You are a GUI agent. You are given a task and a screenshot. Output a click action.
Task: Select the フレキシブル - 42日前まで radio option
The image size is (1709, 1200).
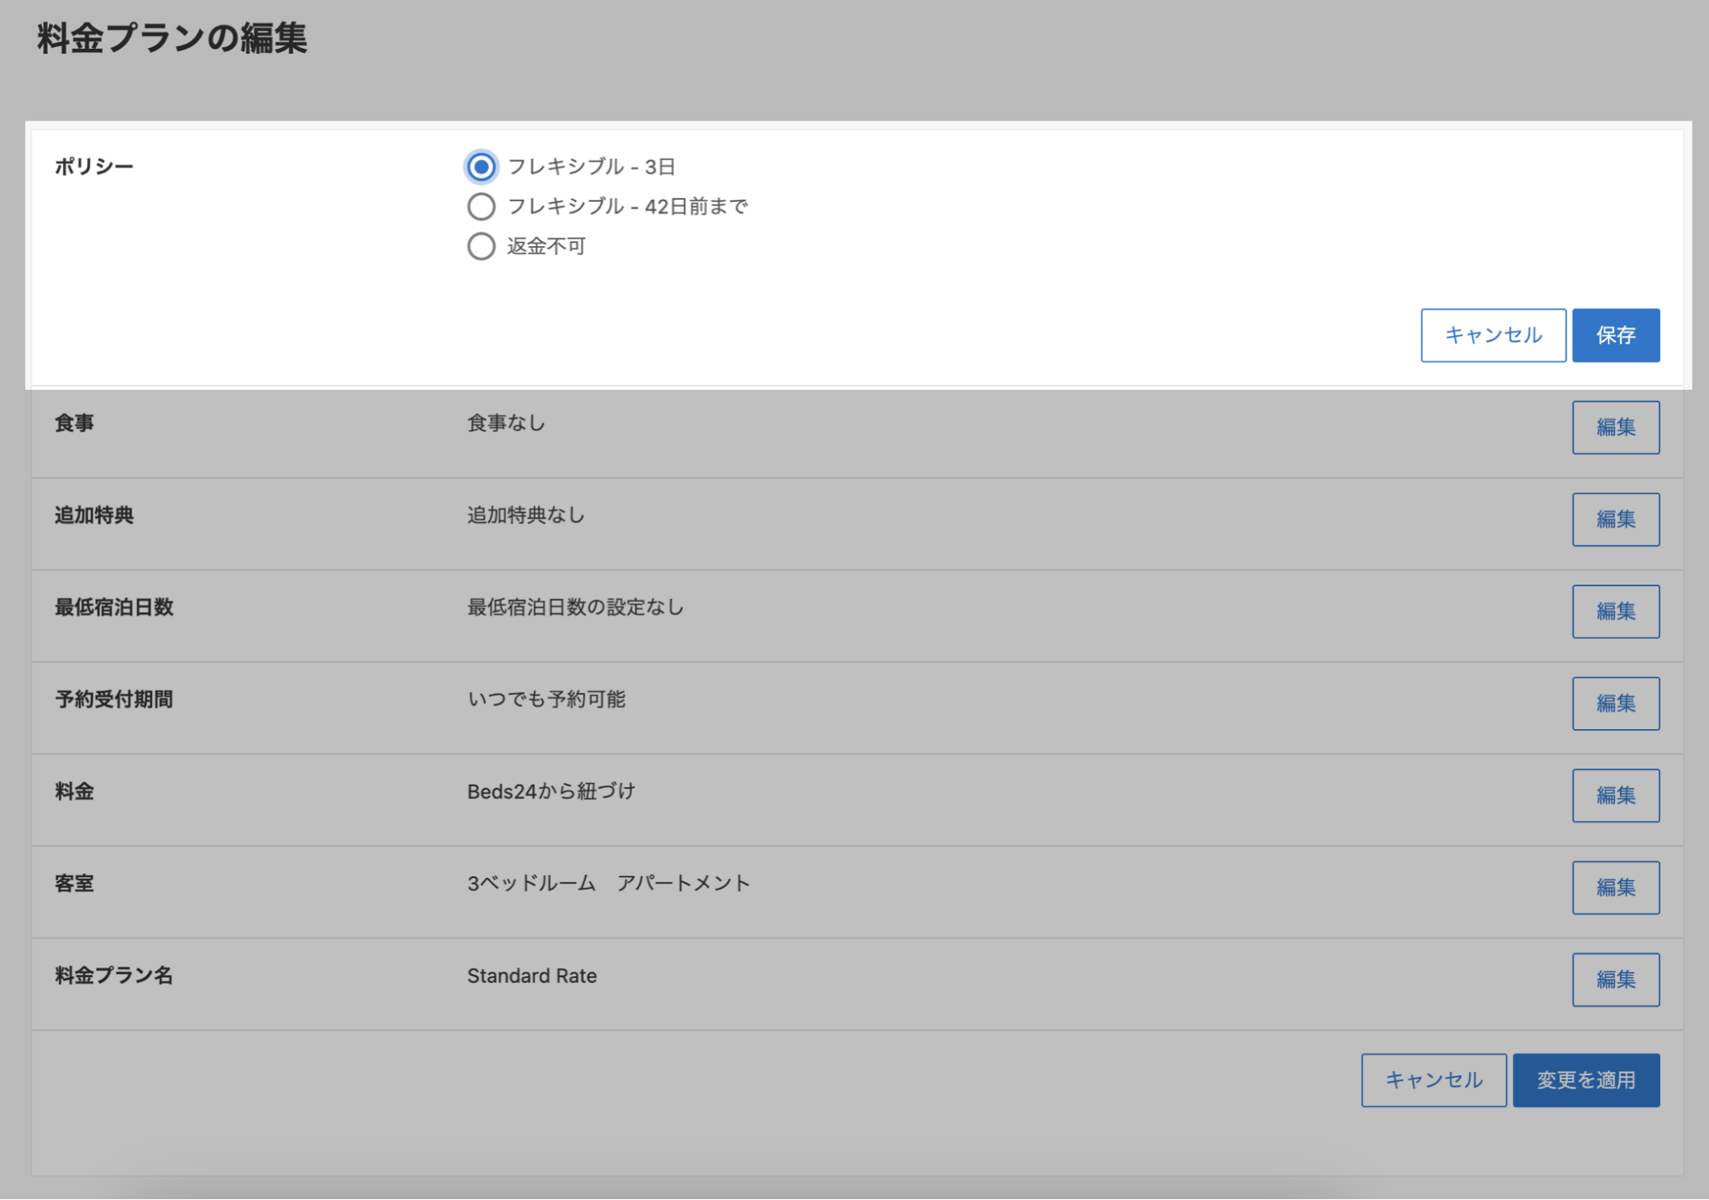480,207
